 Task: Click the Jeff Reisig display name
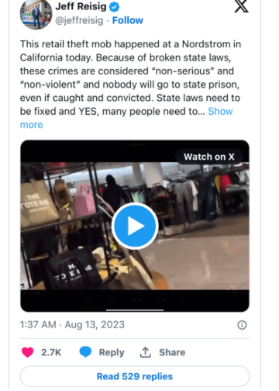tap(81, 6)
